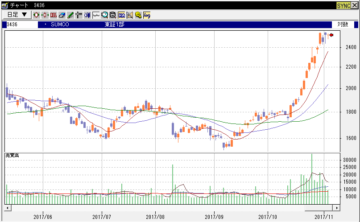
Task: Click the magnifying glass zoom icon
Action: point(104,15)
